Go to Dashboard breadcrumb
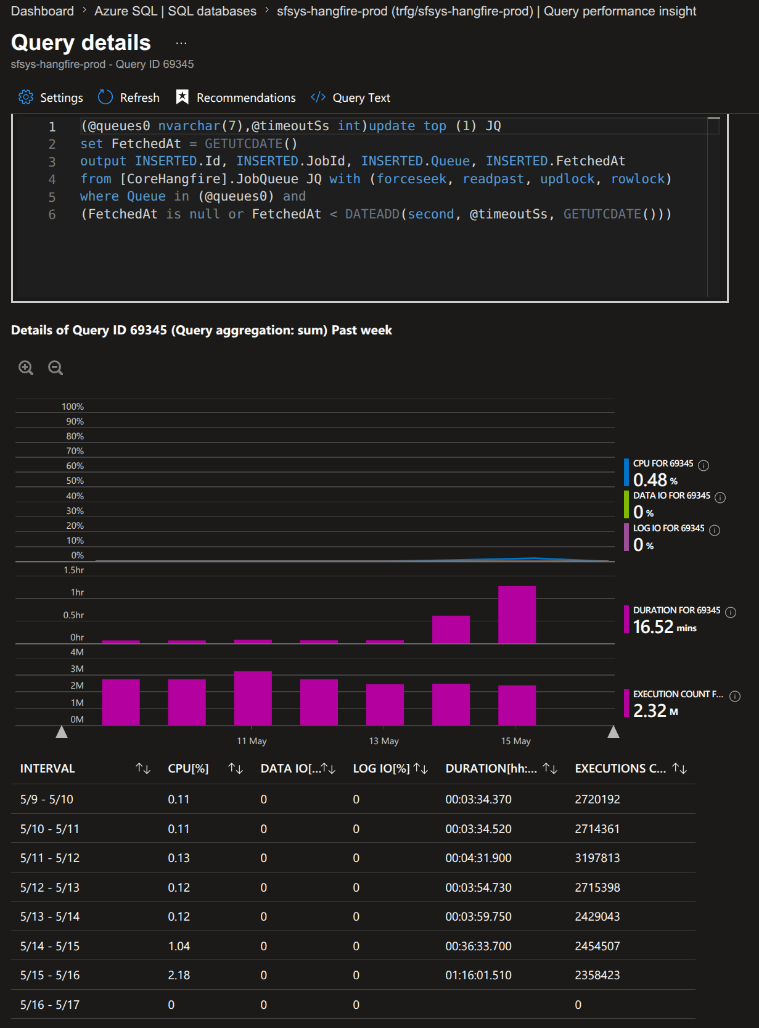759x1028 pixels. click(42, 11)
